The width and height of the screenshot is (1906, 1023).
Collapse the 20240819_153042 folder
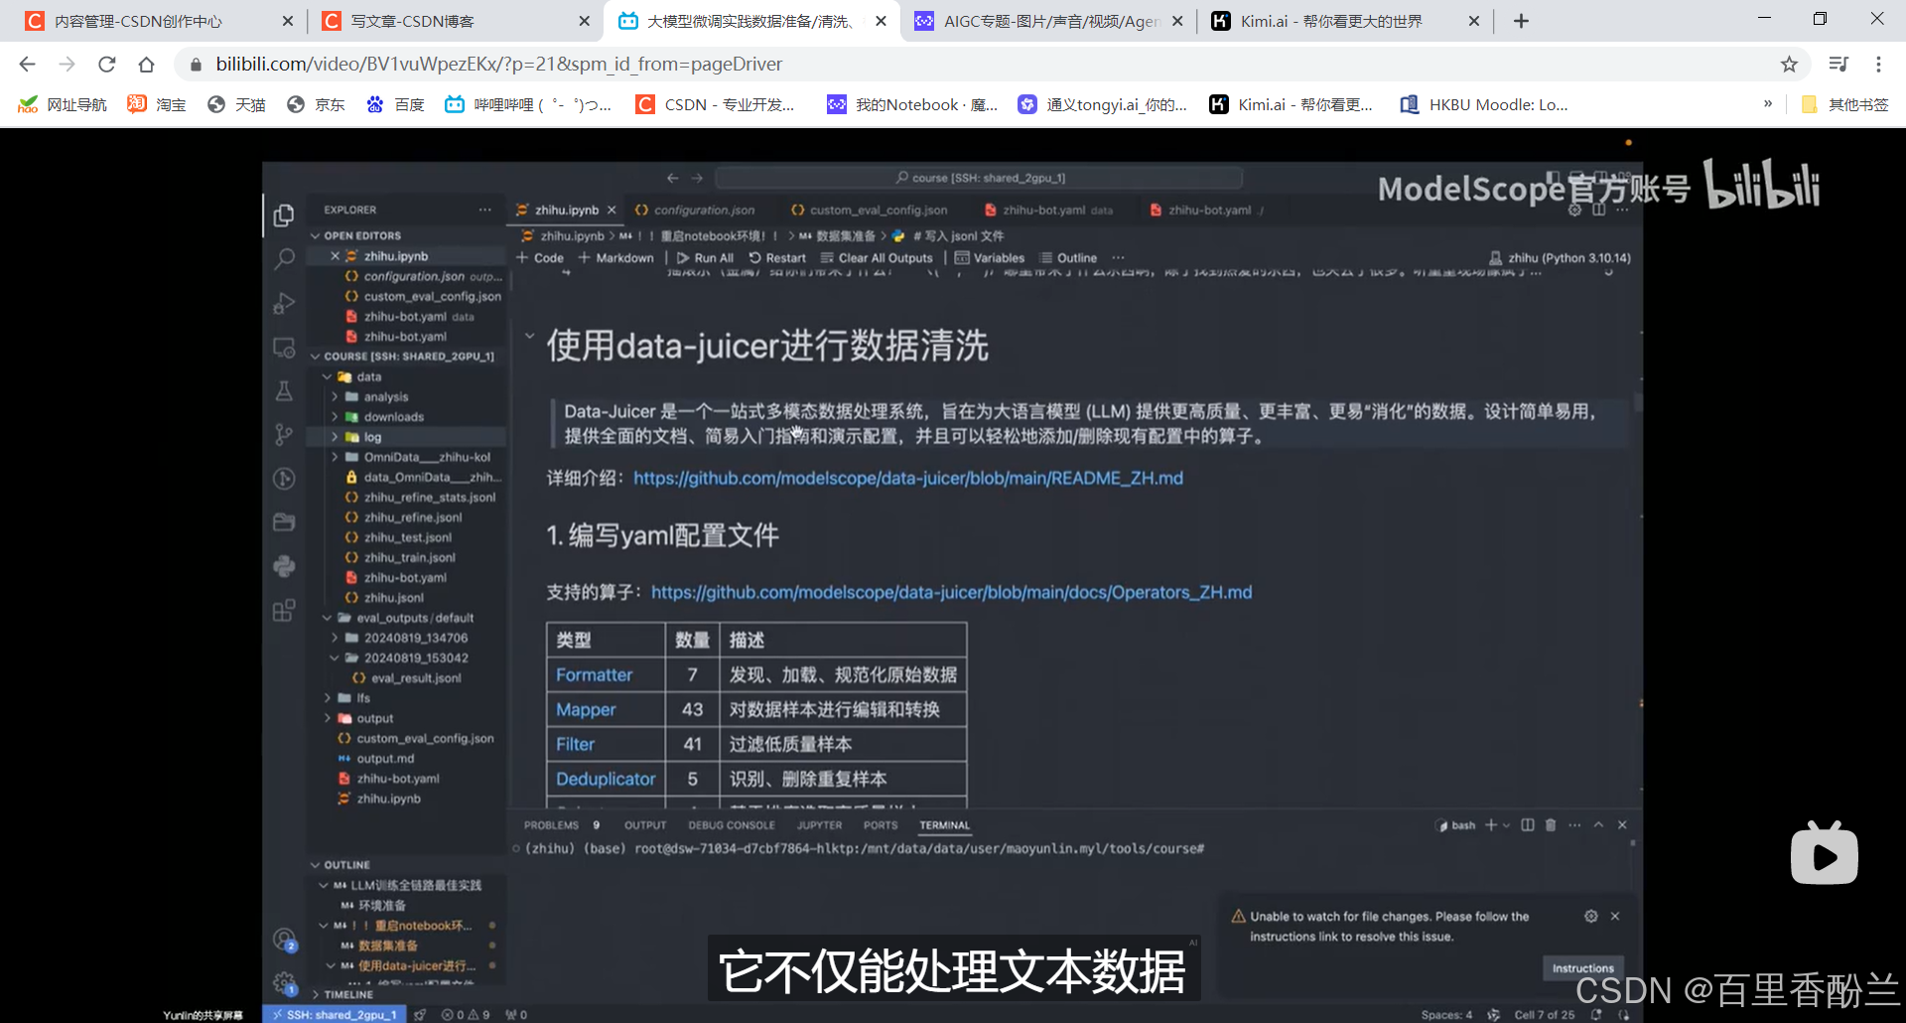click(x=335, y=658)
